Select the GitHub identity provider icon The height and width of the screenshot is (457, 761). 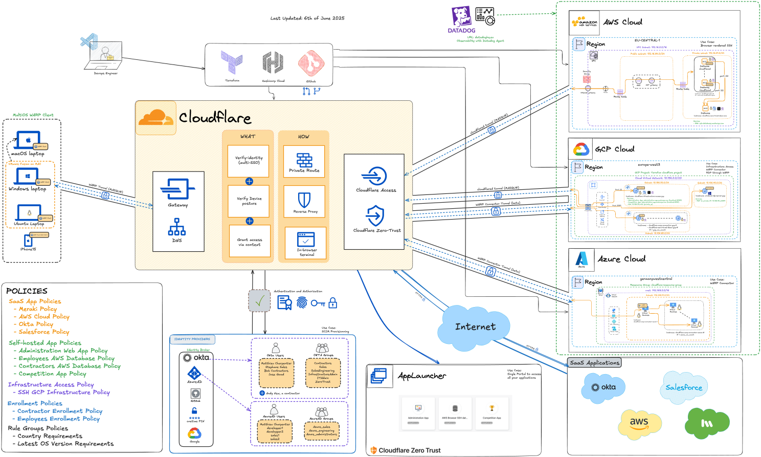[x=195, y=394]
